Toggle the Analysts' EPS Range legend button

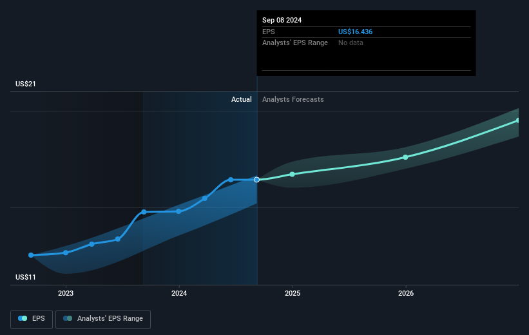click(x=103, y=319)
